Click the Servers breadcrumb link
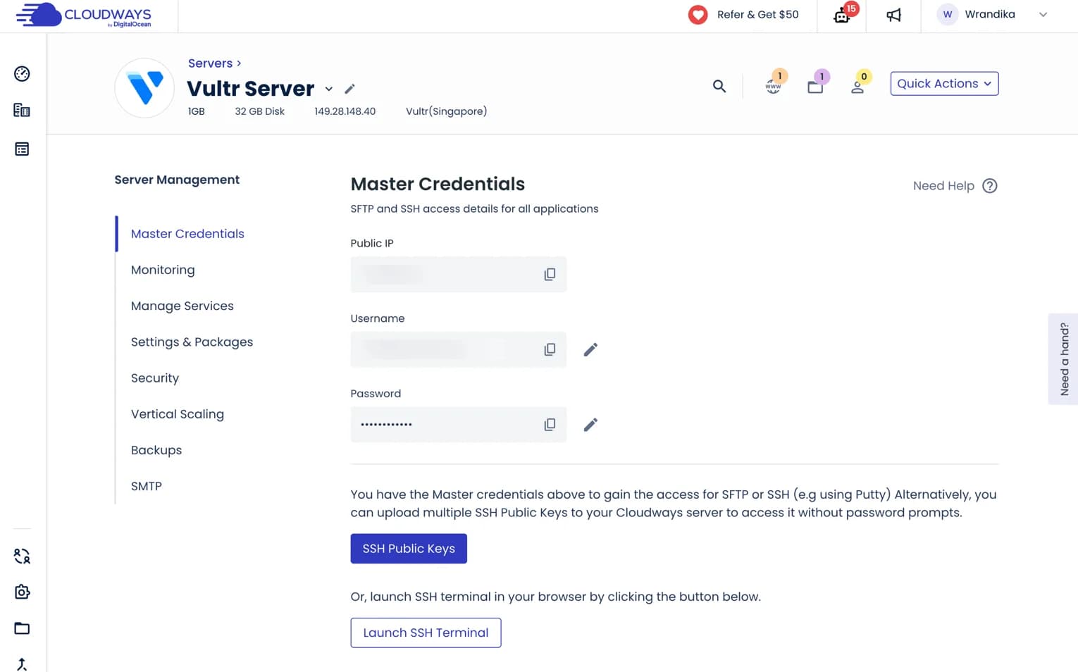This screenshot has height=672, width=1078. click(x=210, y=63)
